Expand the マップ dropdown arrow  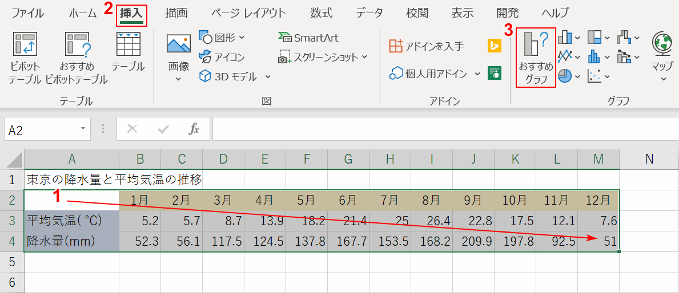click(663, 79)
